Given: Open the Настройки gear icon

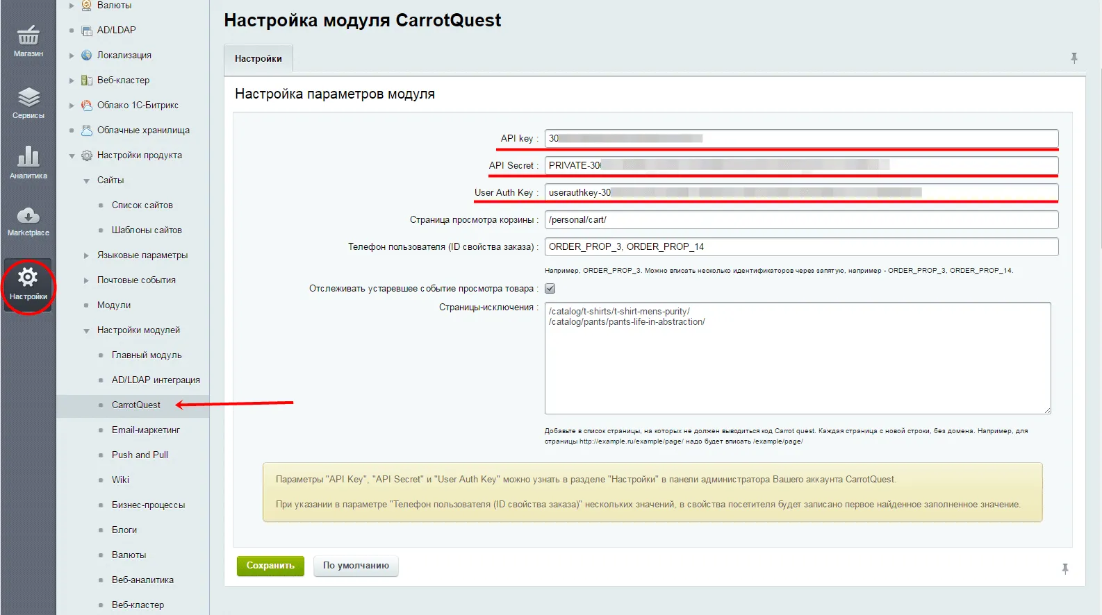Looking at the screenshot, I should [28, 278].
